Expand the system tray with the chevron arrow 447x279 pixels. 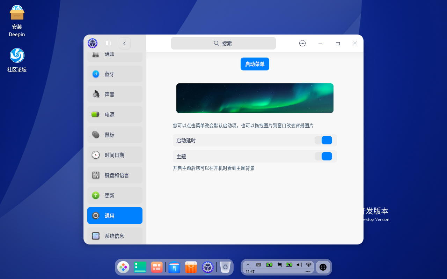click(x=248, y=265)
